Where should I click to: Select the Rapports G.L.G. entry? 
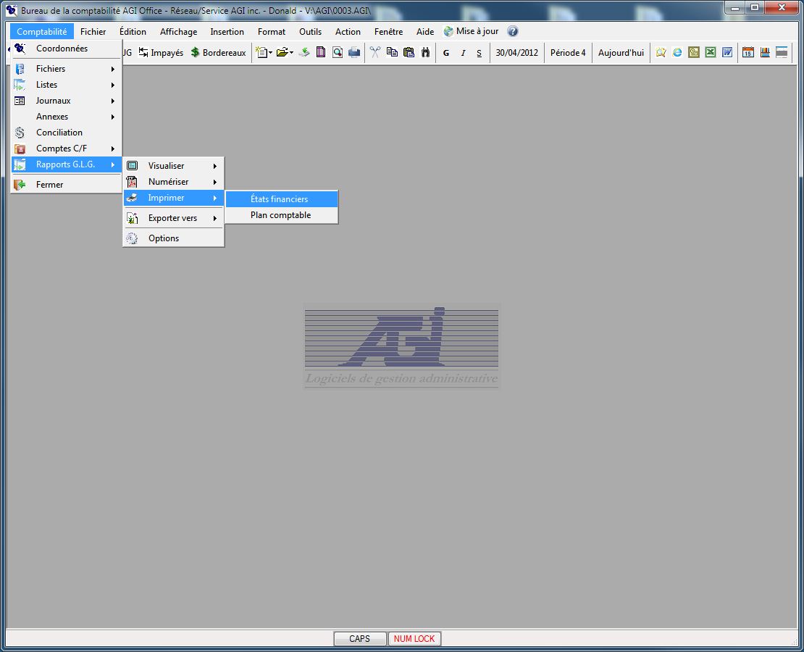pos(66,164)
